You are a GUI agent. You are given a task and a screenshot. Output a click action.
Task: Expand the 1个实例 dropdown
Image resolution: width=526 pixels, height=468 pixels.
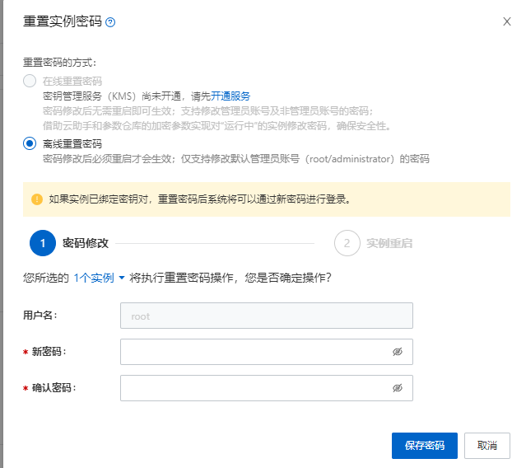pos(99,278)
